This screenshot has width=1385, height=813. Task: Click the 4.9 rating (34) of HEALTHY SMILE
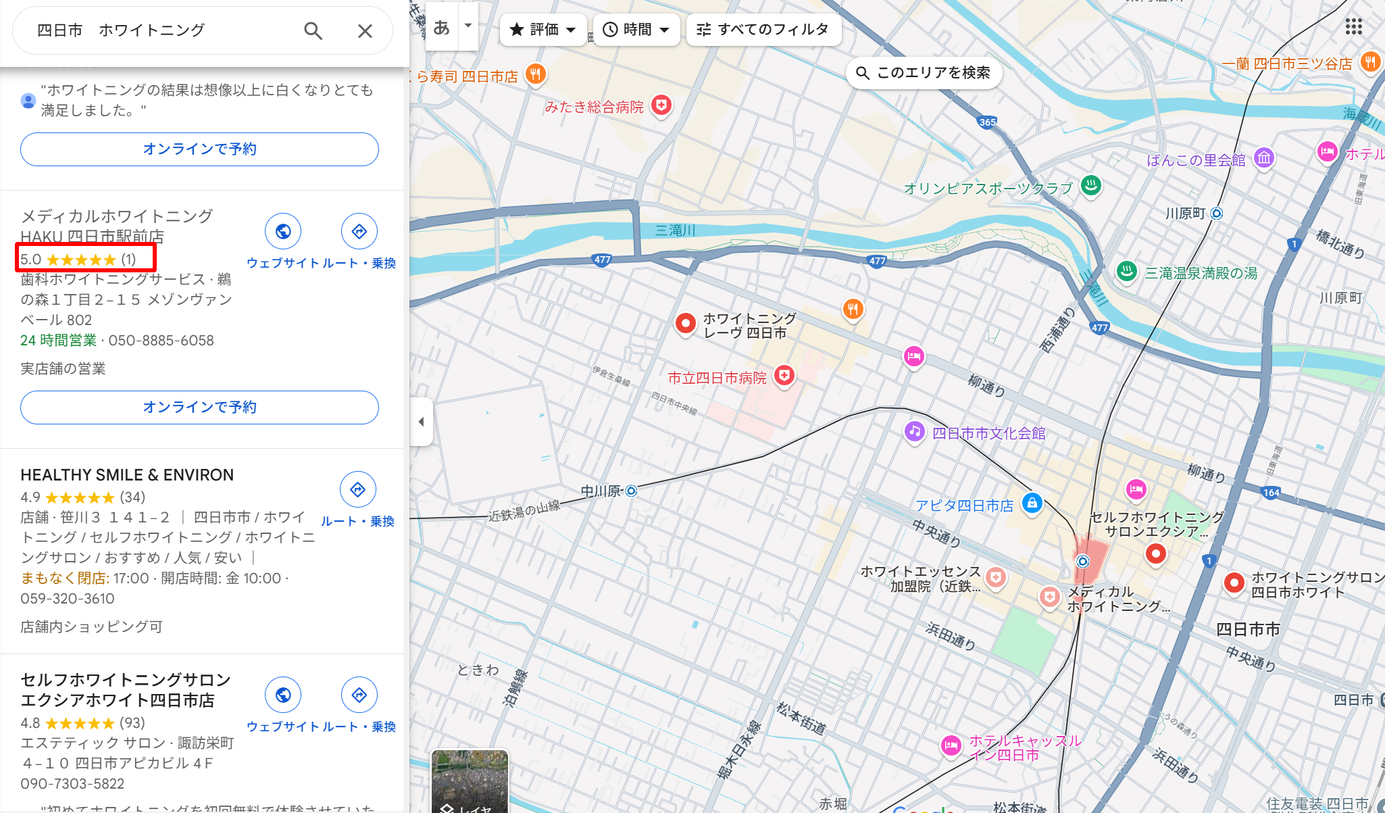point(82,497)
